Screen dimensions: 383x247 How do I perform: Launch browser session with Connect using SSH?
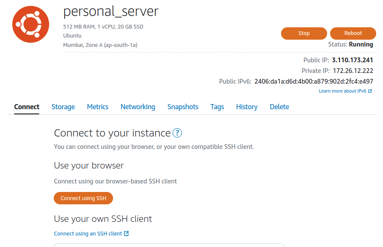click(x=83, y=198)
